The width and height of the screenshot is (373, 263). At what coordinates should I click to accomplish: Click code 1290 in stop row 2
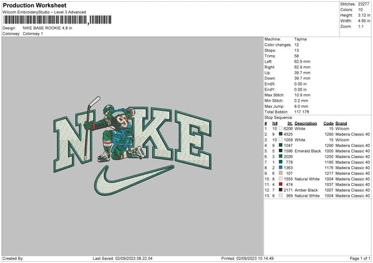coord(329,135)
